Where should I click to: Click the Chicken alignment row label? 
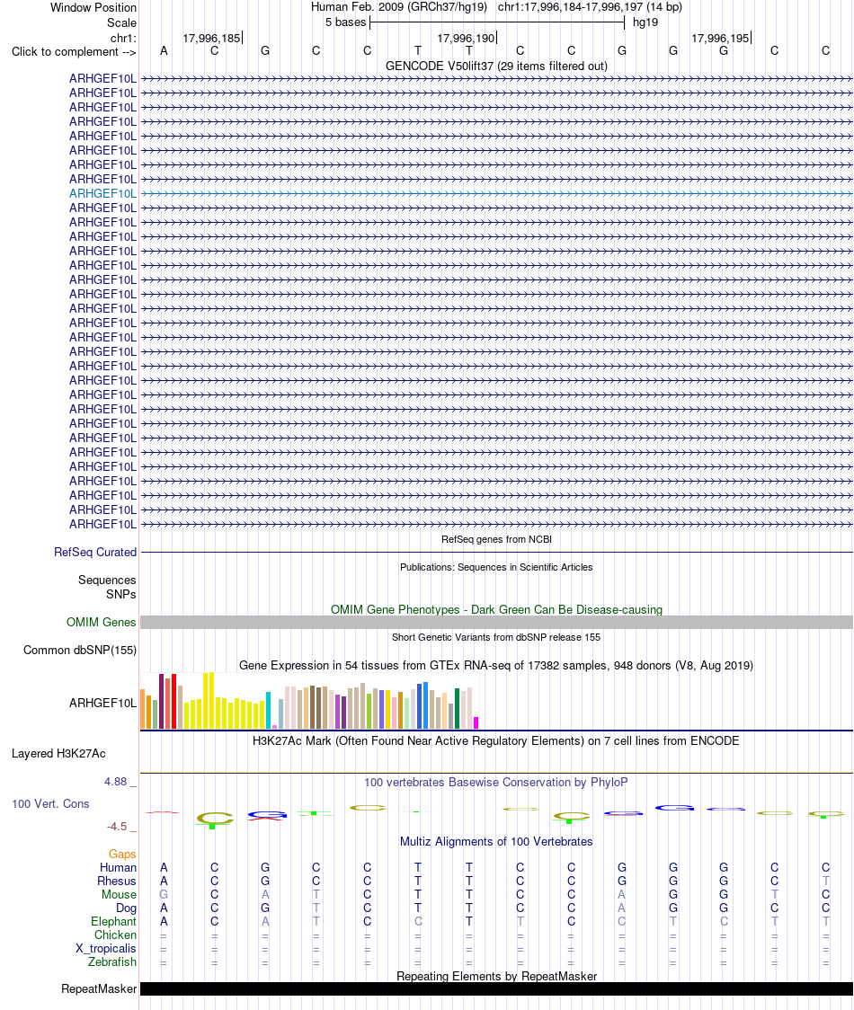[115, 935]
